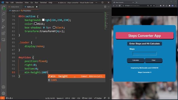Close the Steps Converter browser tab
The width and height of the screenshot is (178, 100).
[133, 2]
